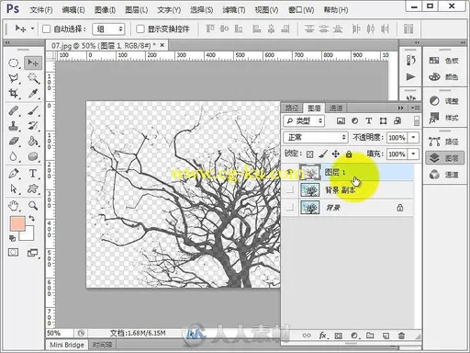This screenshot has height=353, width=470.
Task: Click the foreground color swatch
Action: click(17, 223)
